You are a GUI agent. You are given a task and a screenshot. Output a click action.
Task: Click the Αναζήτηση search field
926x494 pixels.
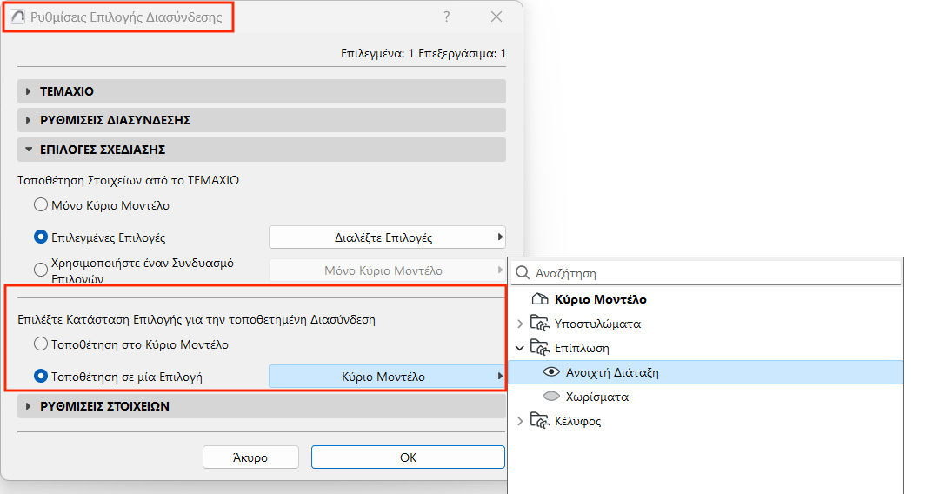[x=713, y=273]
